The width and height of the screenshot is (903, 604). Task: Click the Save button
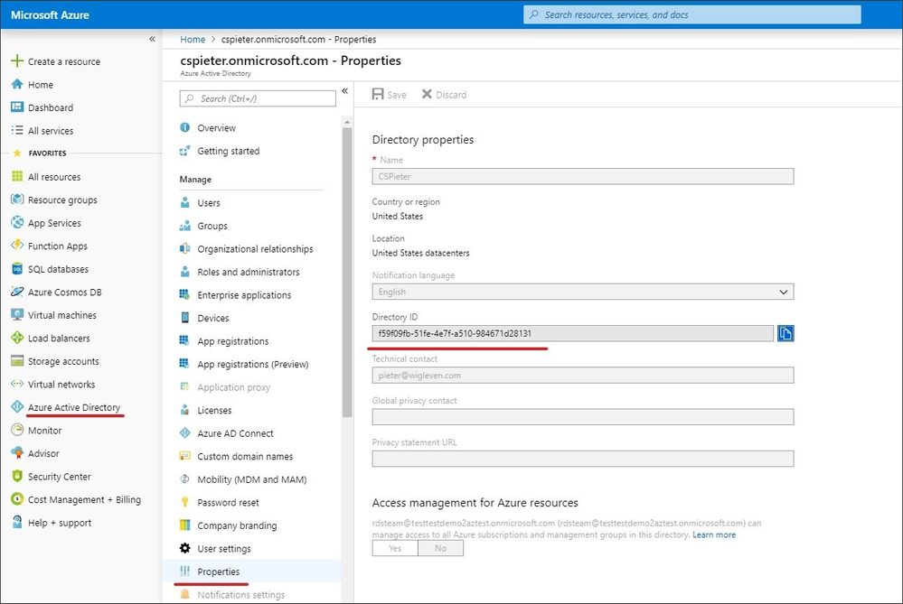(390, 94)
